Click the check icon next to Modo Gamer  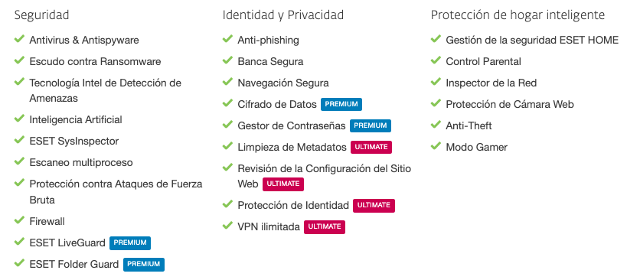click(x=436, y=146)
